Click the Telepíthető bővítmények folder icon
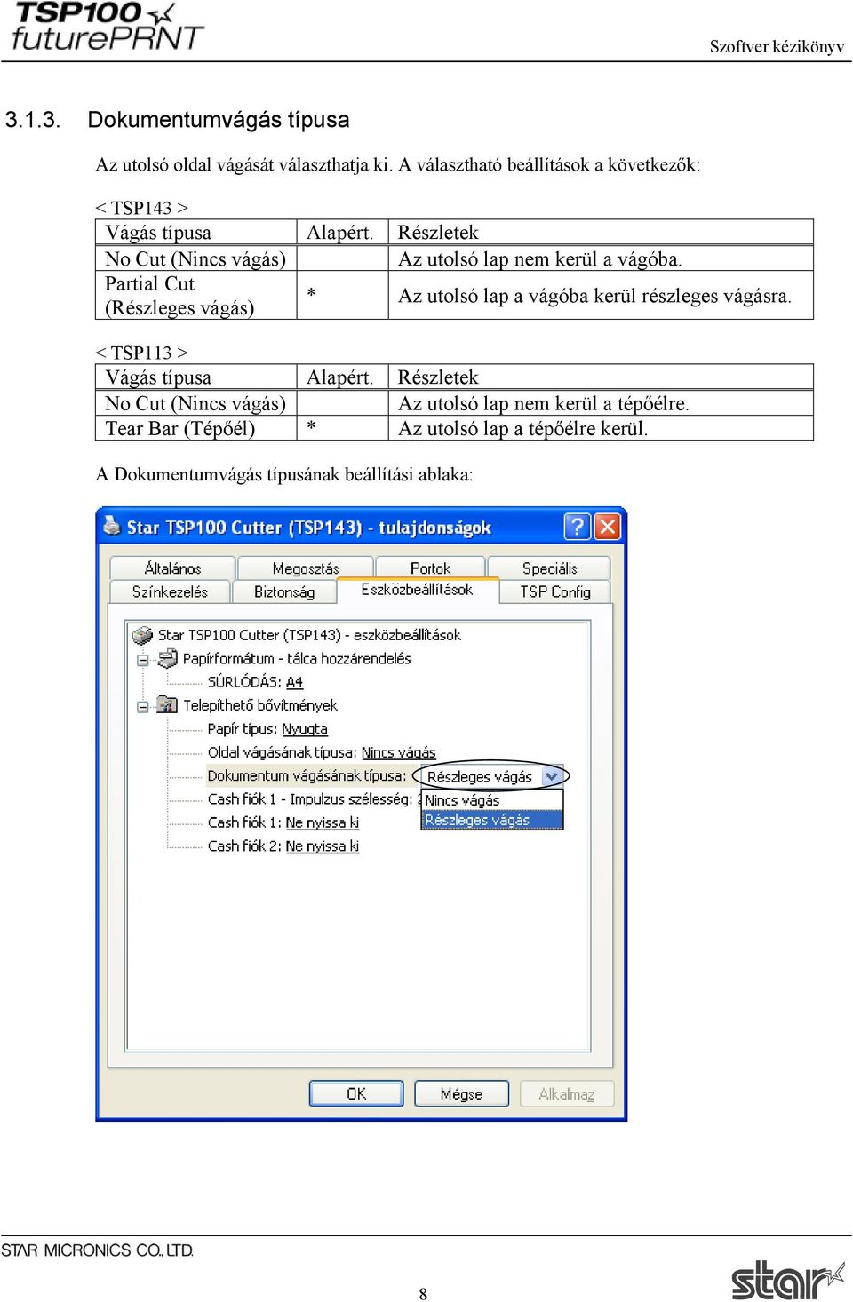 167,705
